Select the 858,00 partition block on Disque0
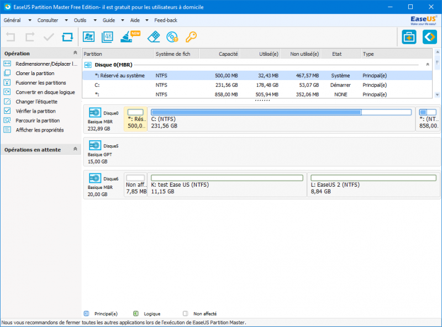Screen dimensions: 442x327 428,119
